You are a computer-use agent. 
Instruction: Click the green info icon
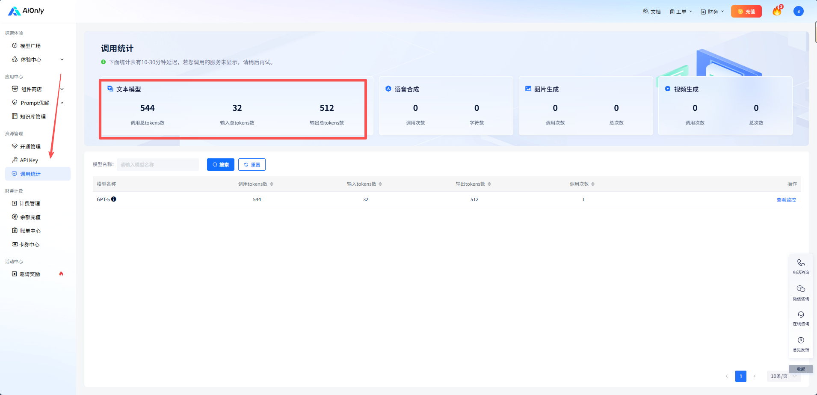point(103,62)
